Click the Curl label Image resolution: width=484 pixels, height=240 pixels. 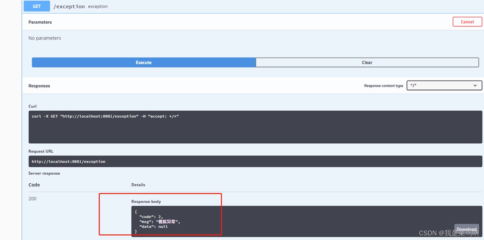[x=33, y=106]
